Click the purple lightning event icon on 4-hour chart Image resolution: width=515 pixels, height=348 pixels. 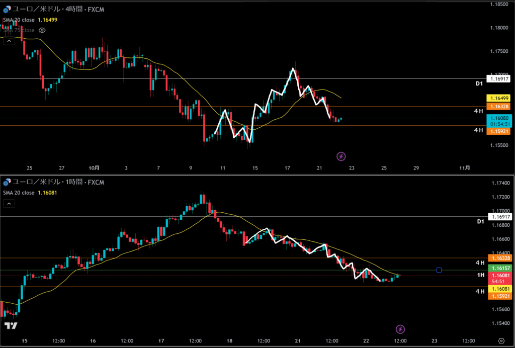click(341, 156)
